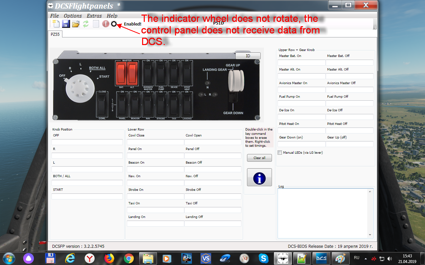Click the Log scrollbar up arrow
425x265 pixels.
tap(370, 191)
